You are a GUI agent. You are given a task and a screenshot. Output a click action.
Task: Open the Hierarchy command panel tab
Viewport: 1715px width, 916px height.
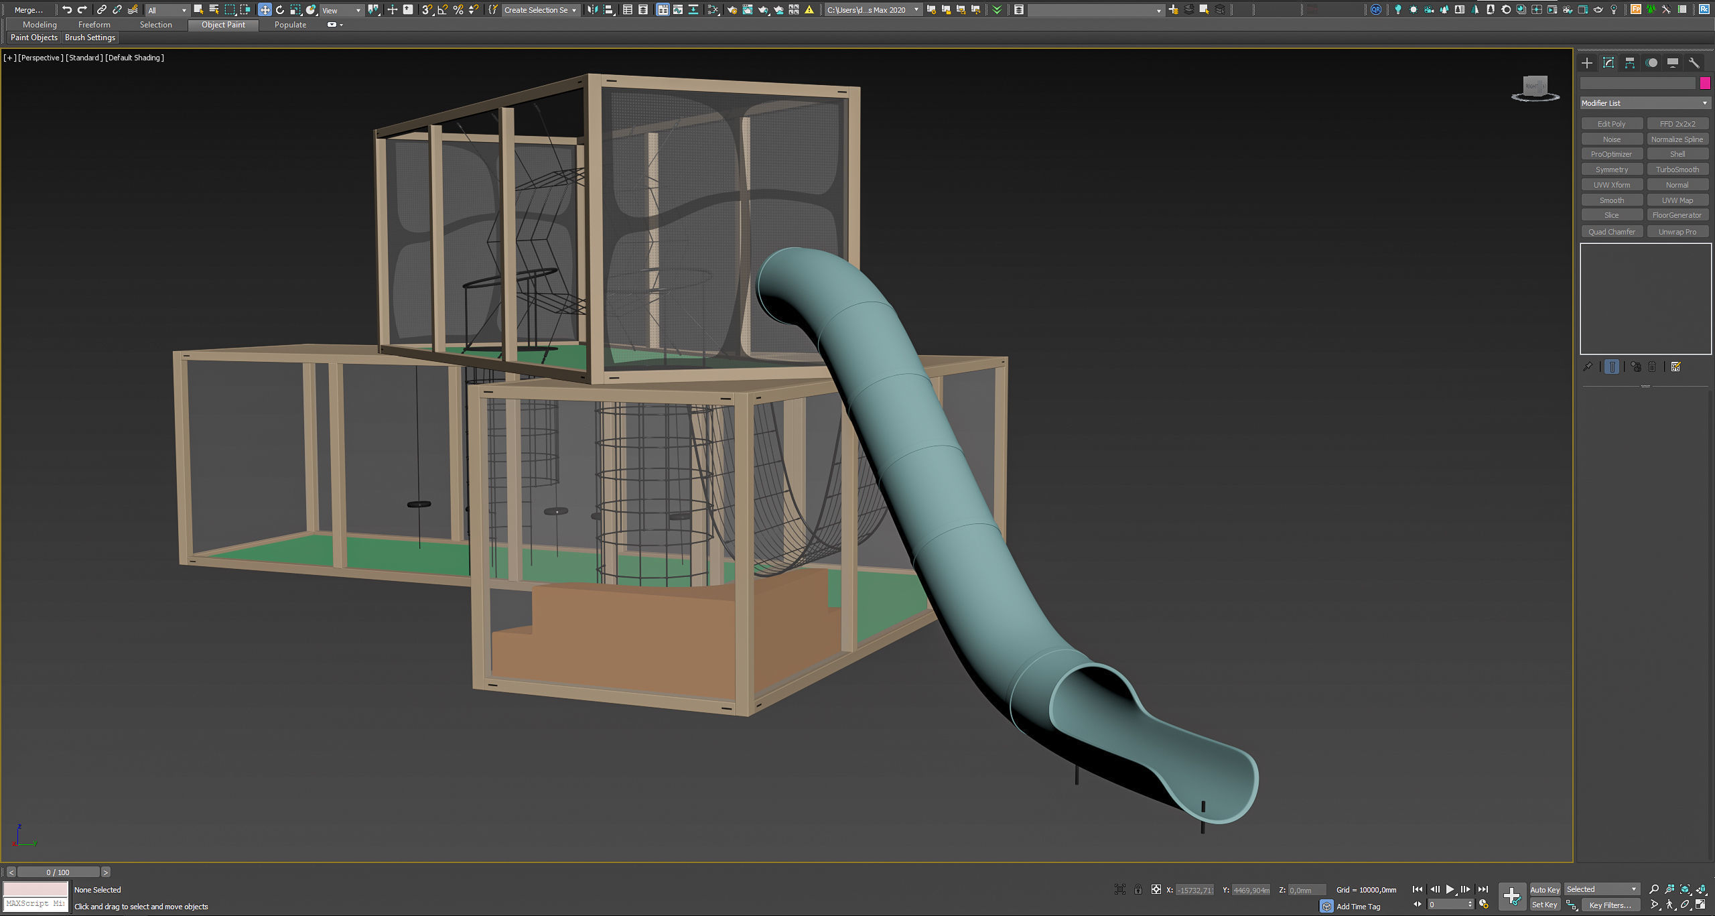coord(1630,63)
